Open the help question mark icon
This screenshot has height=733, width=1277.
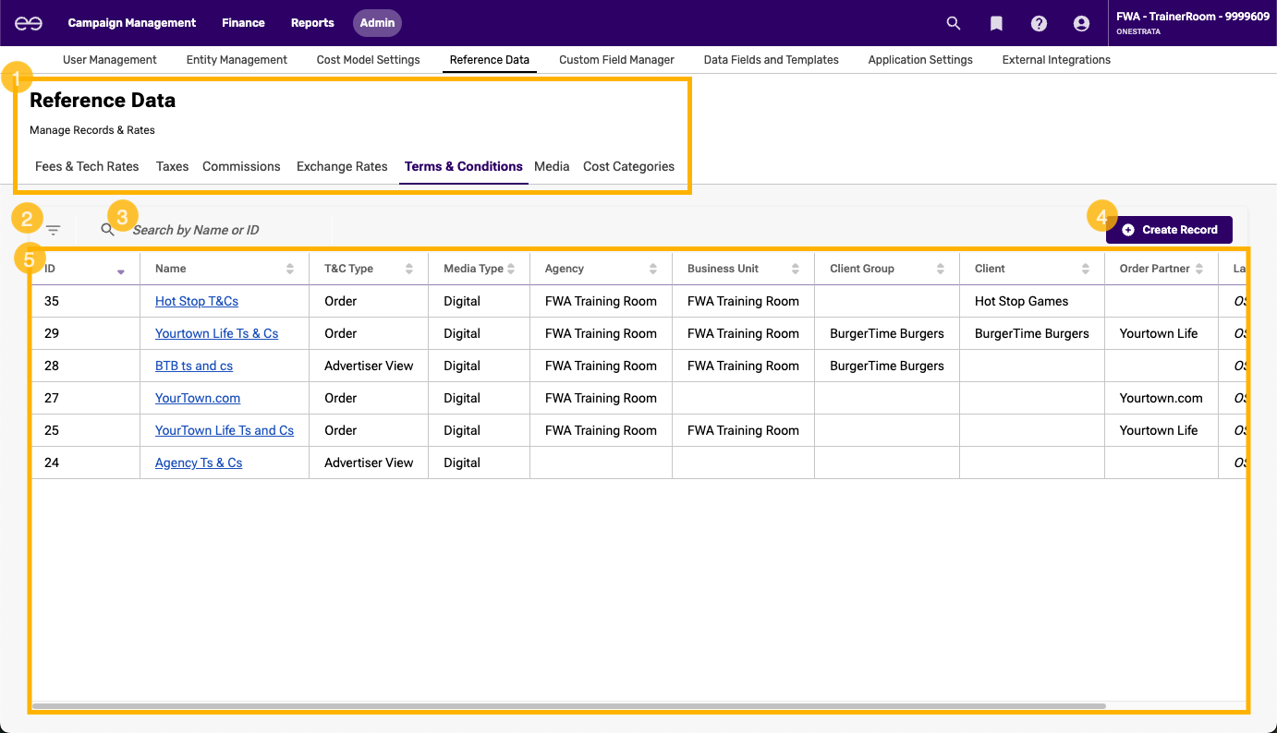1039,23
